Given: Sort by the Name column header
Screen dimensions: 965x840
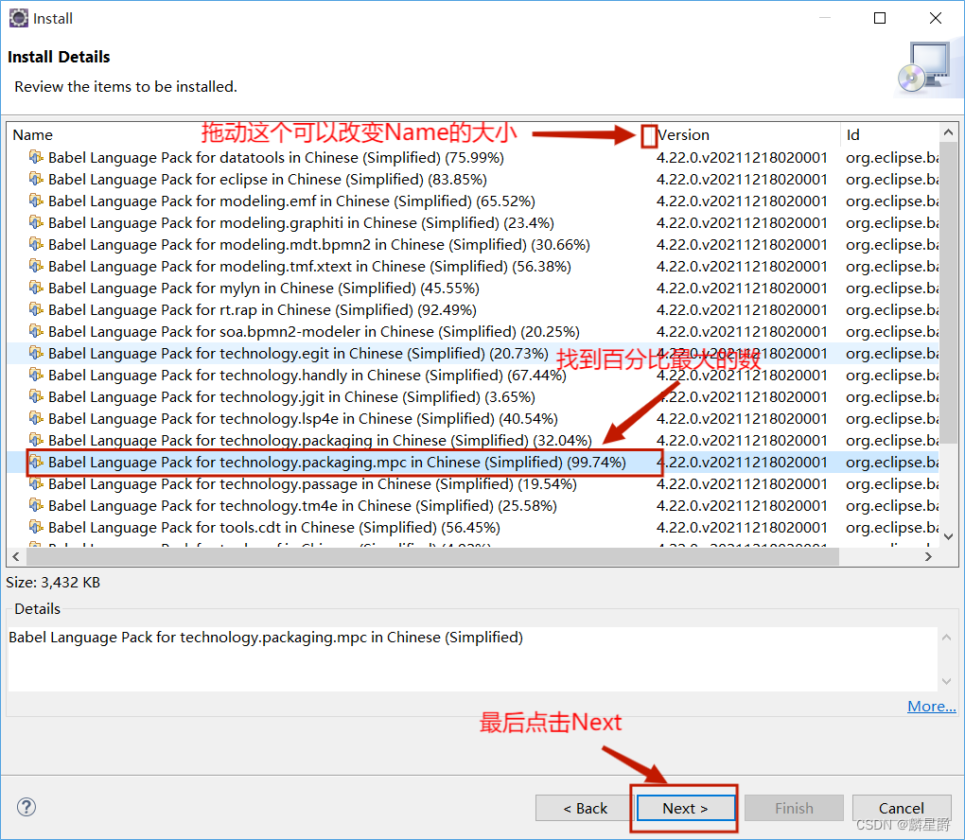Looking at the screenshot, I should click(326, 134).
